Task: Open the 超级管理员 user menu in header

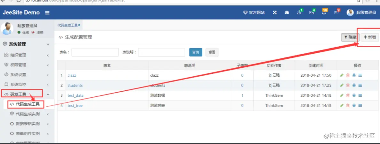Action: (361, 12)
